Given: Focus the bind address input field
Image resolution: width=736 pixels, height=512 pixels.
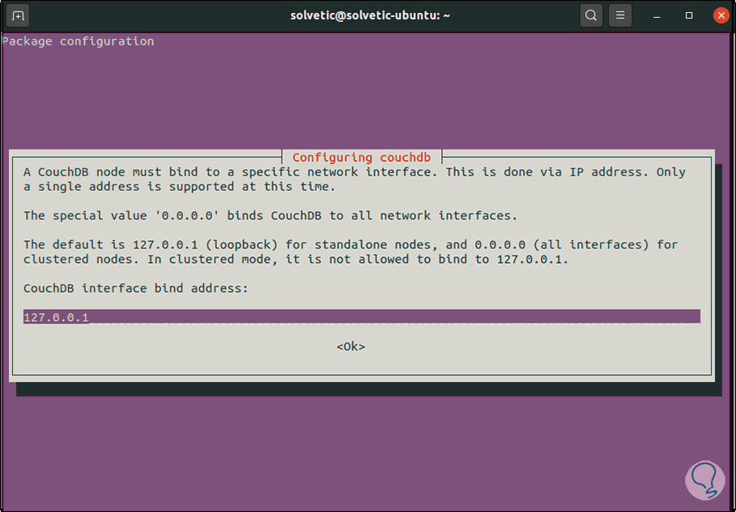Looking at the screenshot, I should click(362, 316).
